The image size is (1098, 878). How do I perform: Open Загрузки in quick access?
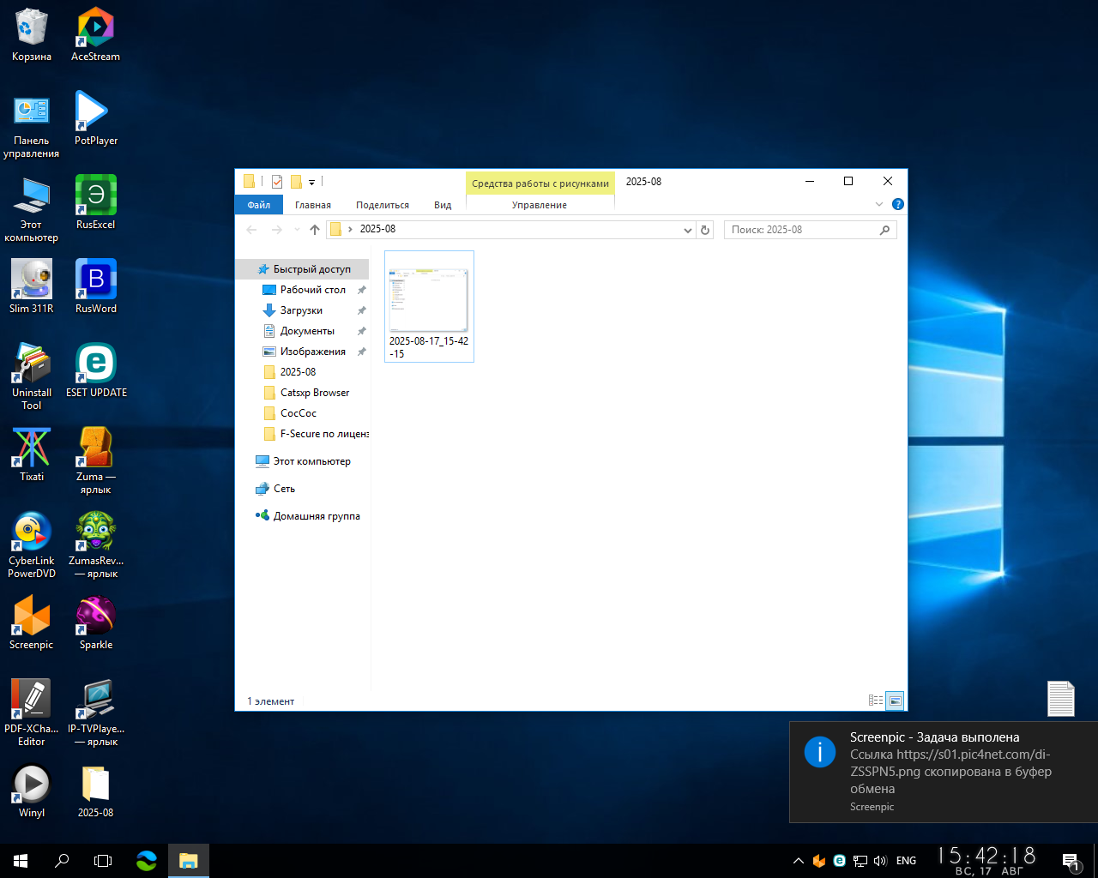click(302, 310)
